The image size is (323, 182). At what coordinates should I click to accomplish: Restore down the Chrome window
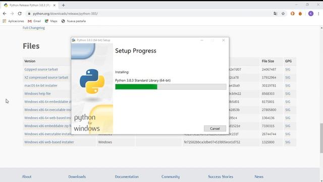tap(307, 5)
